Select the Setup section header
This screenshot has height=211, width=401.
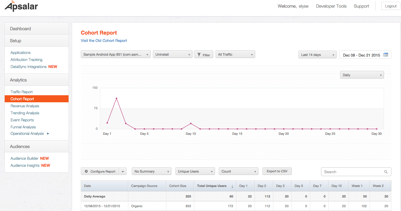point(37,41)
